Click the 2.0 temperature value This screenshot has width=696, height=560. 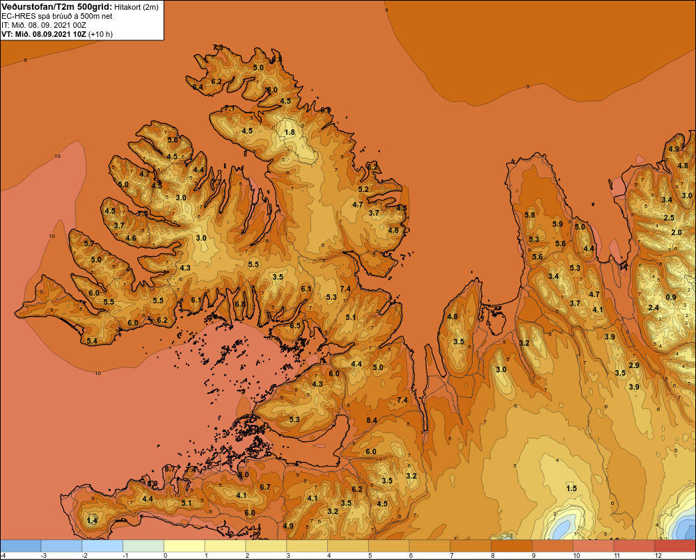[677, 232]
